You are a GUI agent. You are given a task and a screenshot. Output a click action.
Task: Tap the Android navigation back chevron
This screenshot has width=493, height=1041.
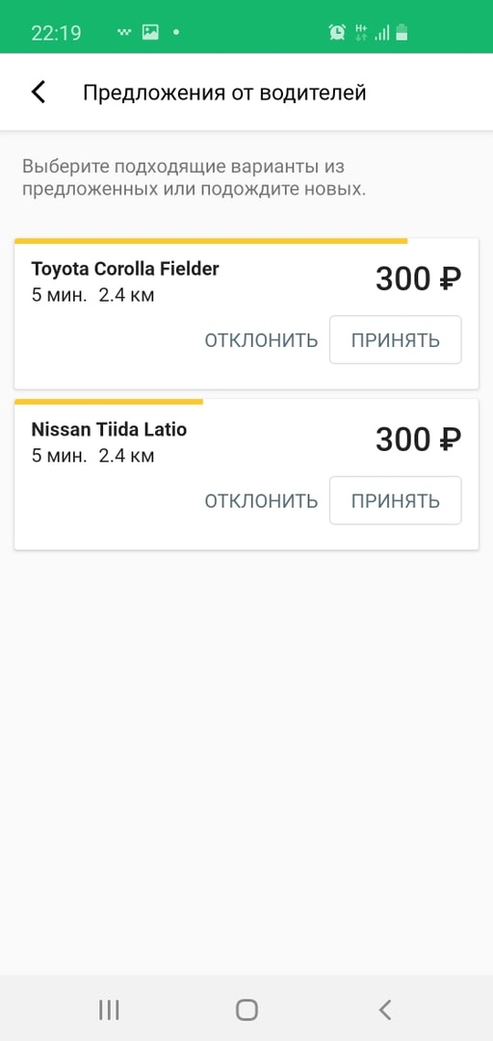click(x=385, y=1010)
